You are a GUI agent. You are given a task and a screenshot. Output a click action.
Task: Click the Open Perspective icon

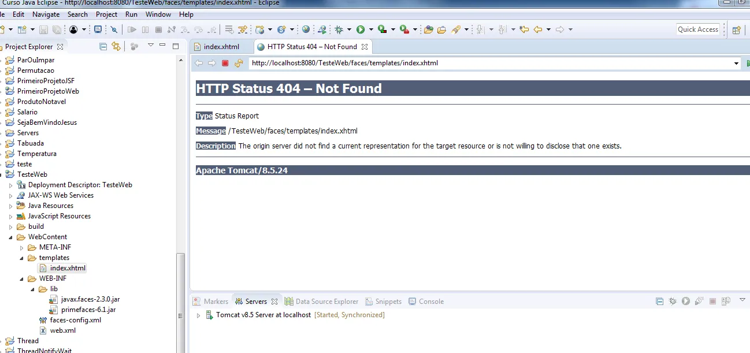[736, 30]
